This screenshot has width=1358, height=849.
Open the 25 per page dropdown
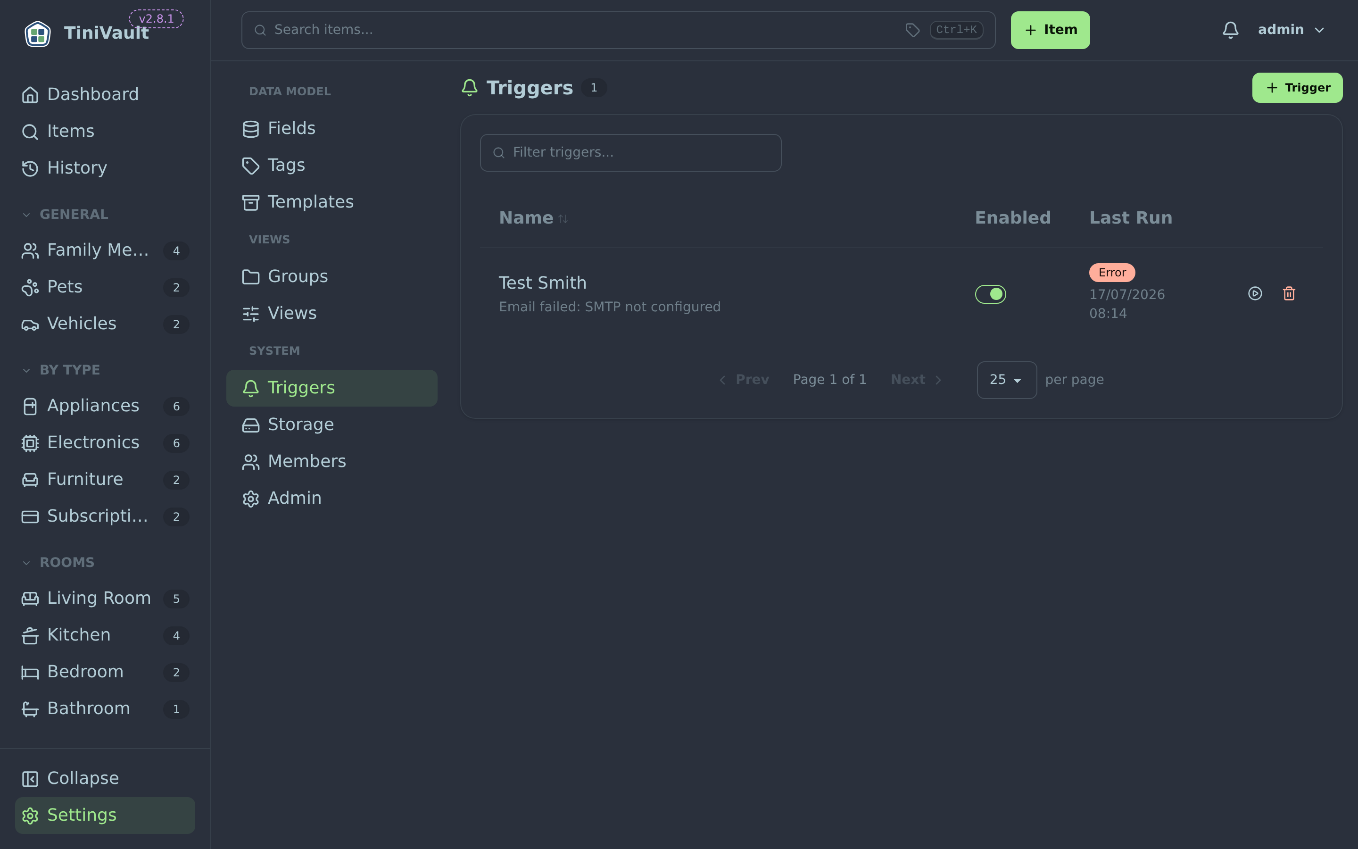click(1006, 380)
